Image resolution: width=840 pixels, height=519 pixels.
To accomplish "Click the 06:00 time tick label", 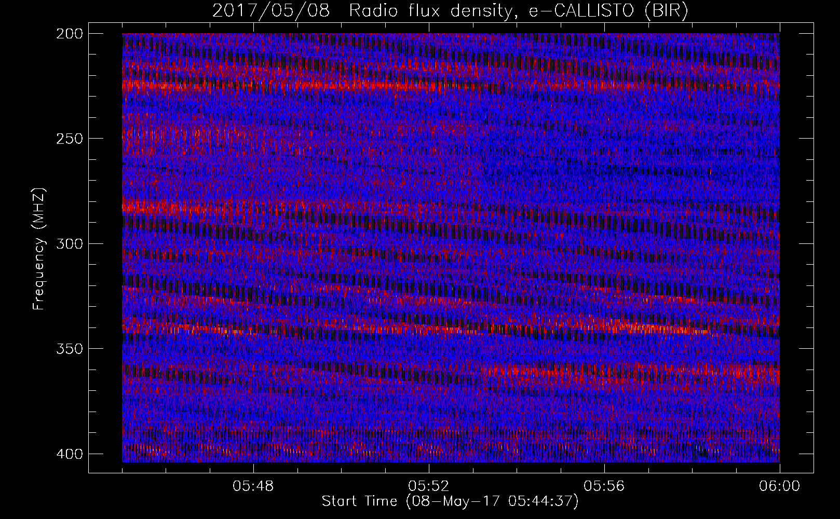I will pyautogui.click(x=779, y=486).
